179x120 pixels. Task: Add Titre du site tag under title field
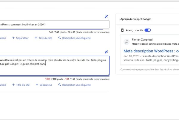(x=43, y=38)
